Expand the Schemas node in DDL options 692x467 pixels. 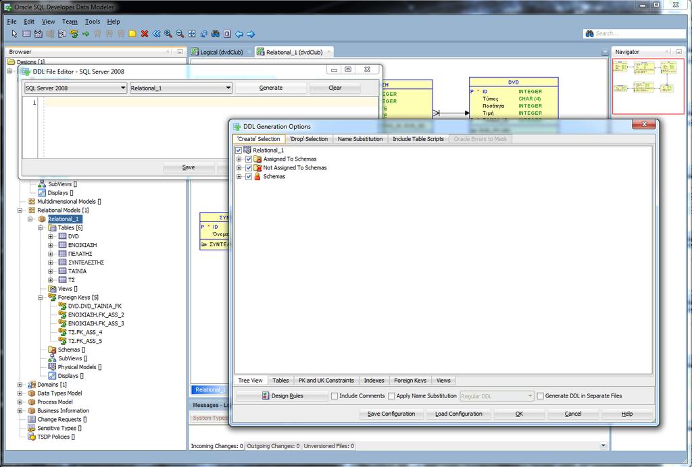[239, 177]
